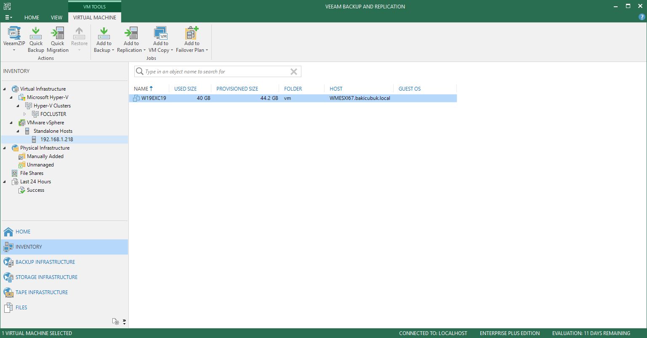Open the Help question mark icon
This screenshot has height=338, width=647.
[642, 17]
